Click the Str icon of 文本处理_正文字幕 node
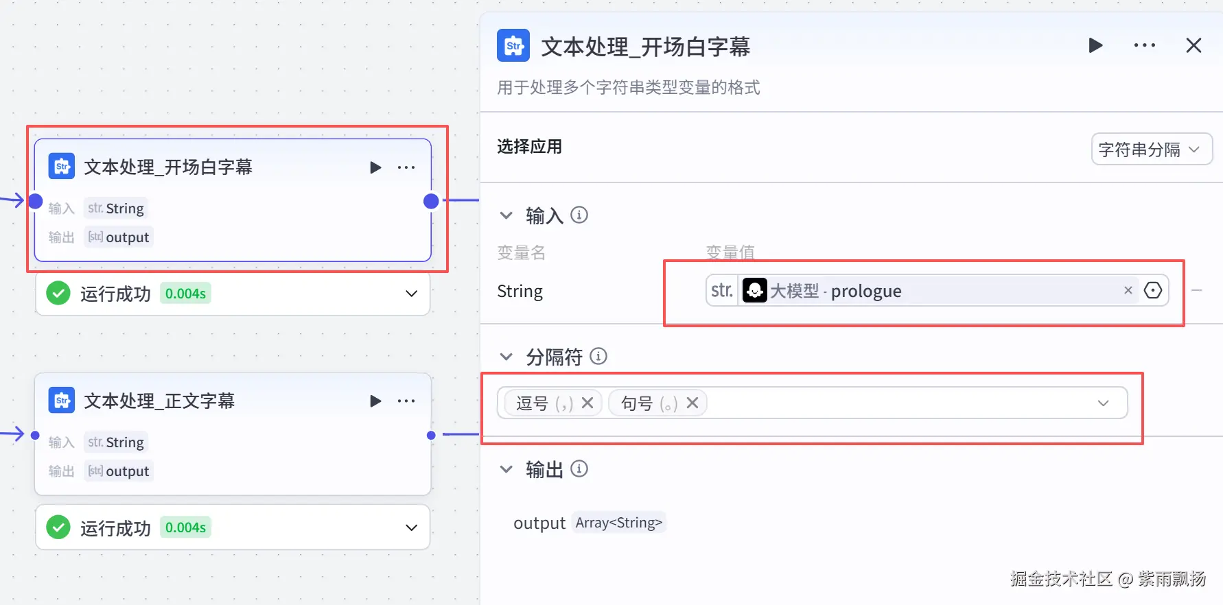Viewport: 1223px width, 605px height. click(x=62, y=401)
